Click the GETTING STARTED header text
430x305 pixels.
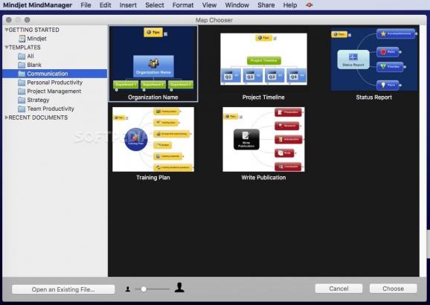[34, 30]
